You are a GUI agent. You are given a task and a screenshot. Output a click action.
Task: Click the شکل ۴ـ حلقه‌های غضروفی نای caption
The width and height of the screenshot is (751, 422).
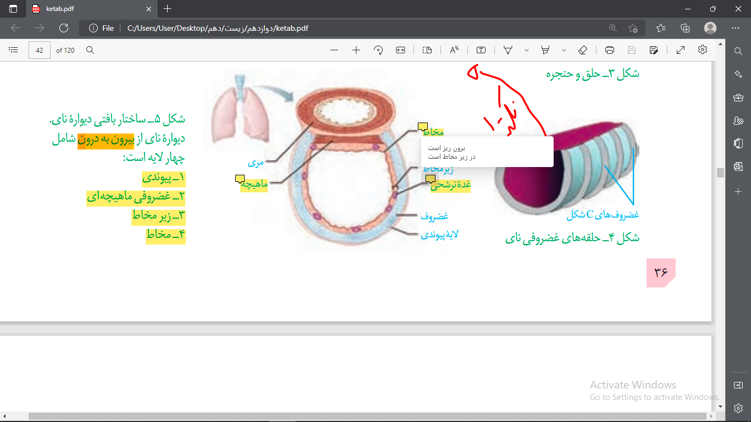pyautogui.click(x=572, y=238)
